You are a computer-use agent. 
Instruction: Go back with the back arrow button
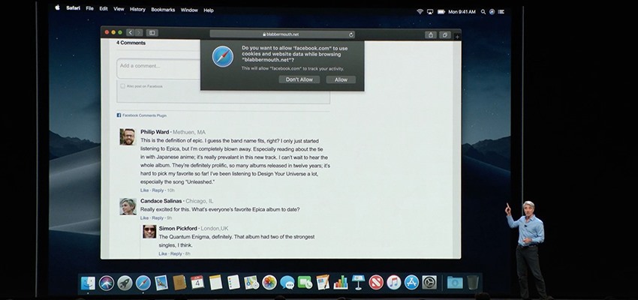pyautogui.click(x=130, y=33)
